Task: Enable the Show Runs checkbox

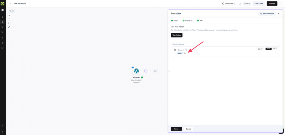Action: point(223,4)
